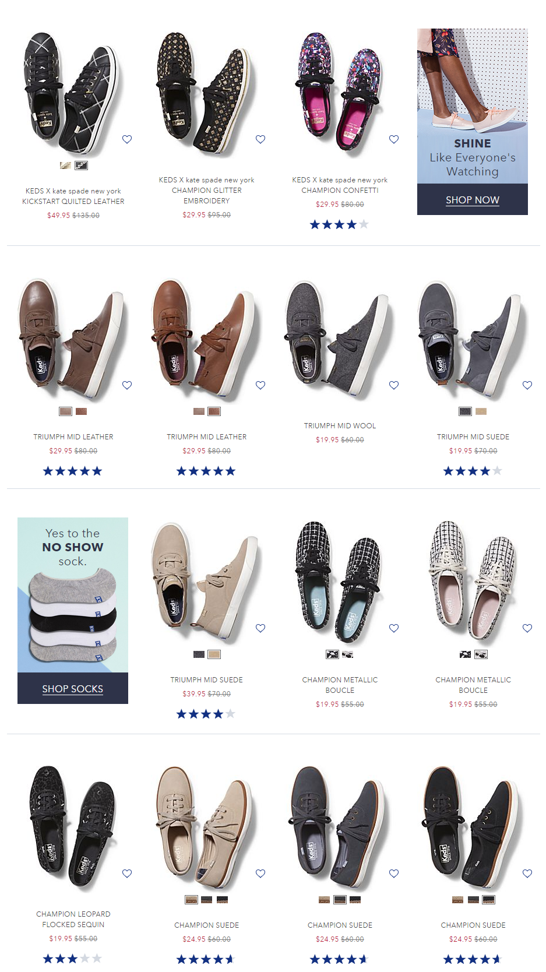Open the SHOP SOCKS link
The width and height of the screenshot is (546, 972).
tap(73, 689)
